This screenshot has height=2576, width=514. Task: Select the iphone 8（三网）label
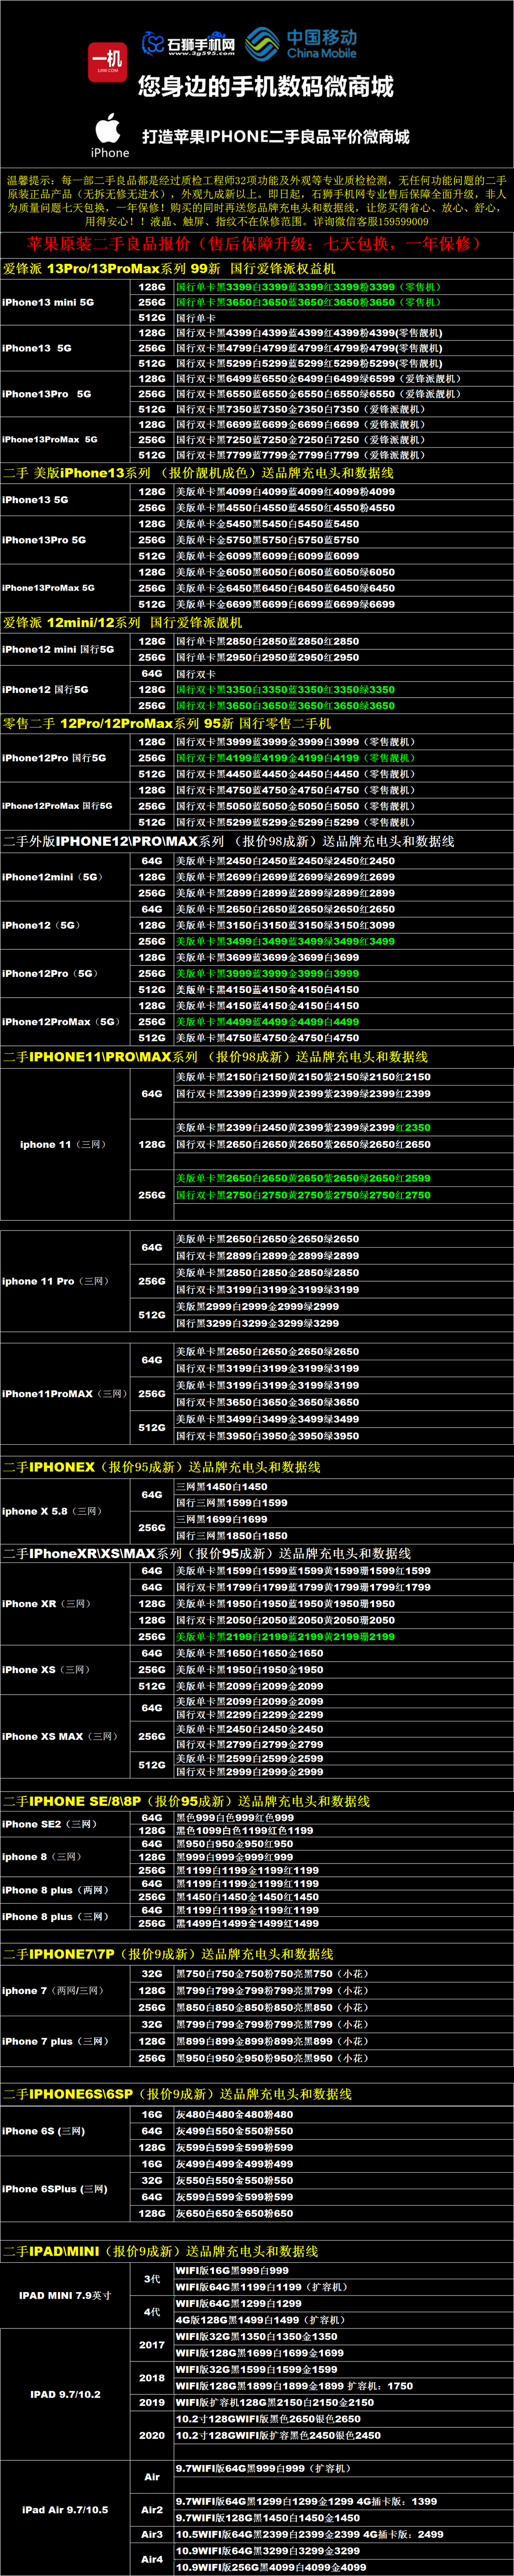(42, 1856)
